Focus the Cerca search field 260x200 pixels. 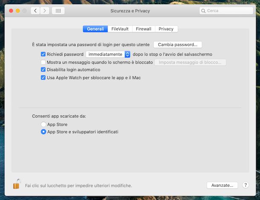click(226, 11)
